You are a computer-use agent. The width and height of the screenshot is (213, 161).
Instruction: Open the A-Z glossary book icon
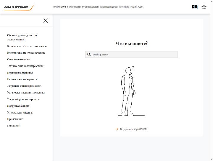[x=195, y=7]
